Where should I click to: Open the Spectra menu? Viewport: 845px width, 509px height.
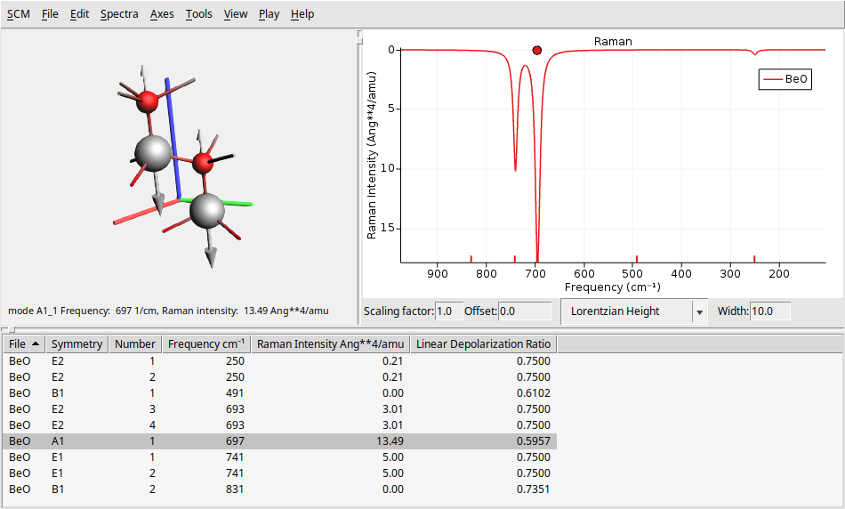pyautogui.click(x=119, y=14)
